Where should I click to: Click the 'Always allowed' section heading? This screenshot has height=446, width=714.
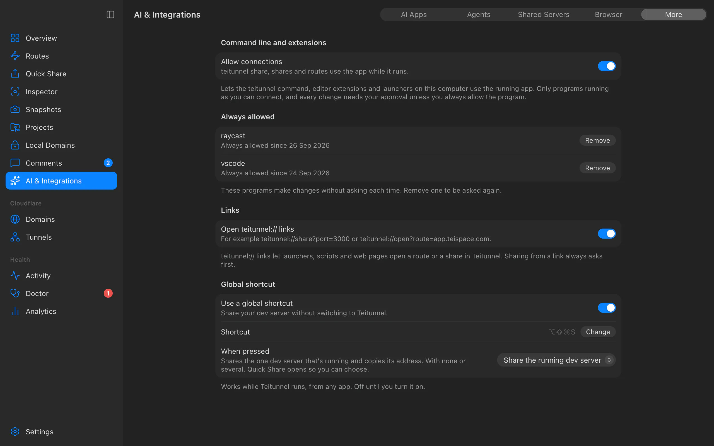(248, 117)
